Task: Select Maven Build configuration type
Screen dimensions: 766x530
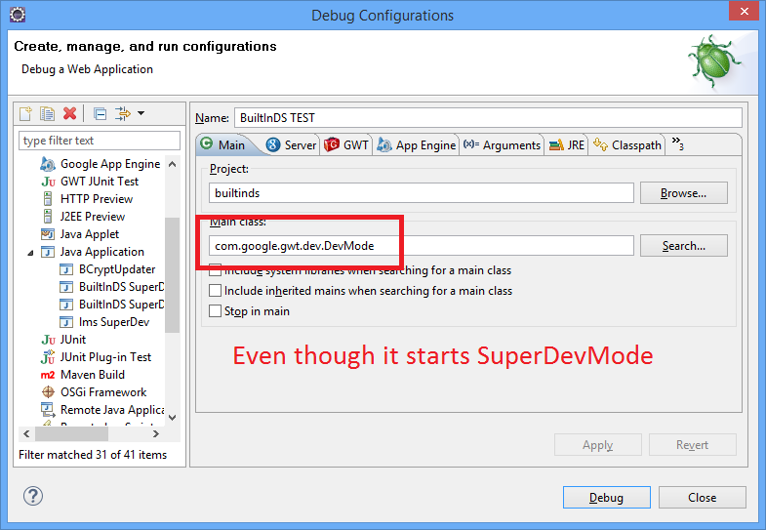Action: pyautogui.click(x=92, y=374)
